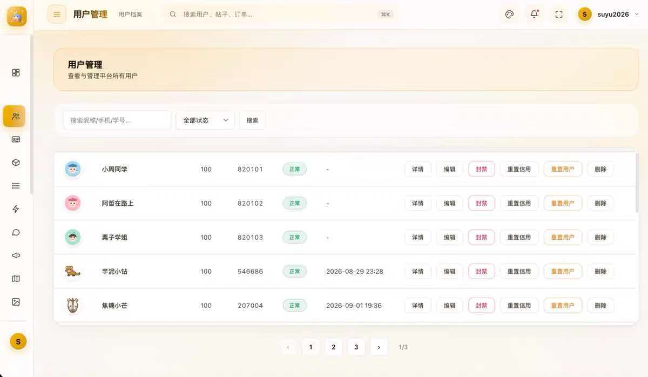Click the 用户档案 breadcrumb

130,15
